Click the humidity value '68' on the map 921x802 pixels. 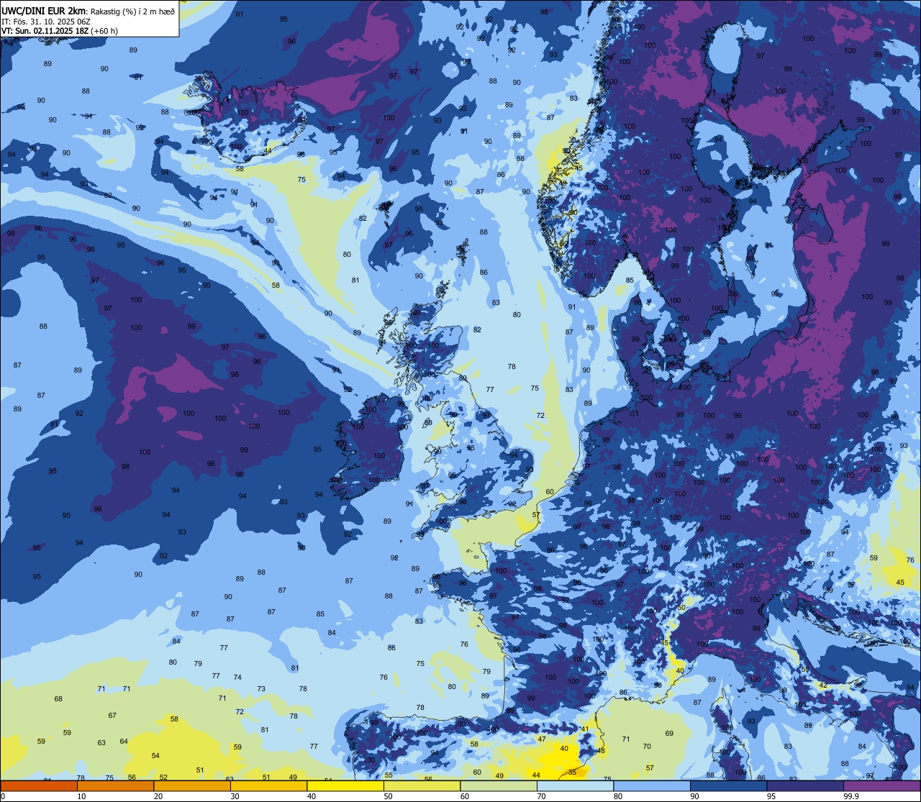point(58,698)
